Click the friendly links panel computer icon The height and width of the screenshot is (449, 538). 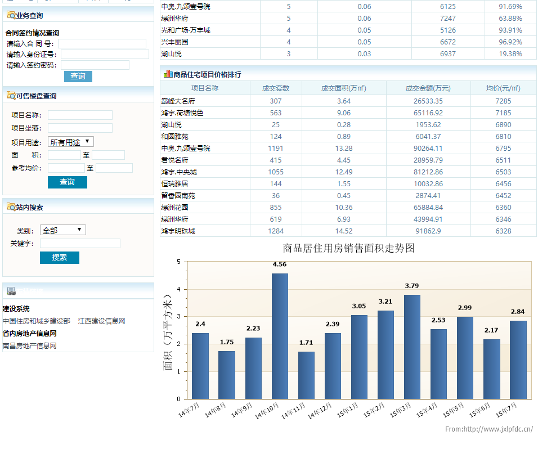11,291
